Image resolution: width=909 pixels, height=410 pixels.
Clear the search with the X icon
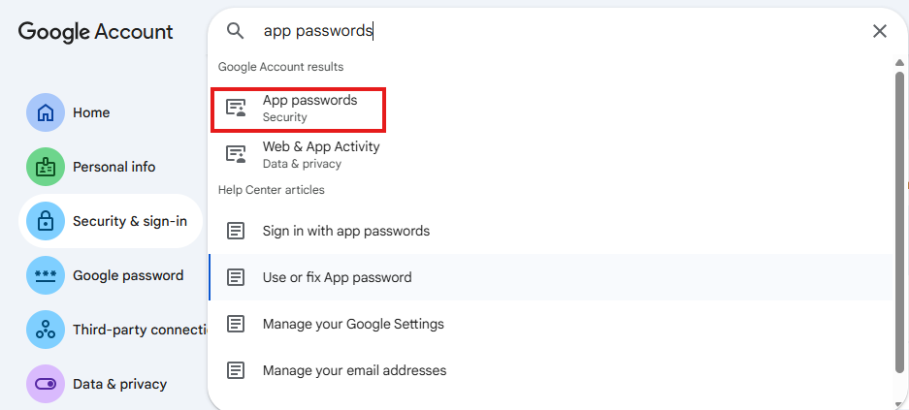coord(879,31)
